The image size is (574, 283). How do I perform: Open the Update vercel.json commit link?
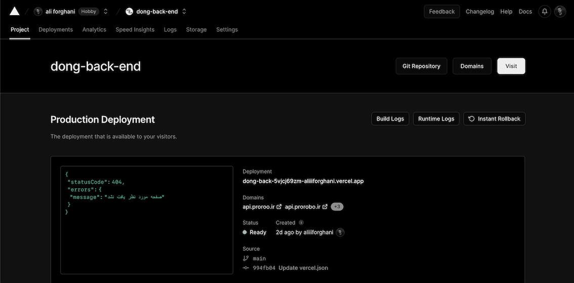(x=303, y=268)
